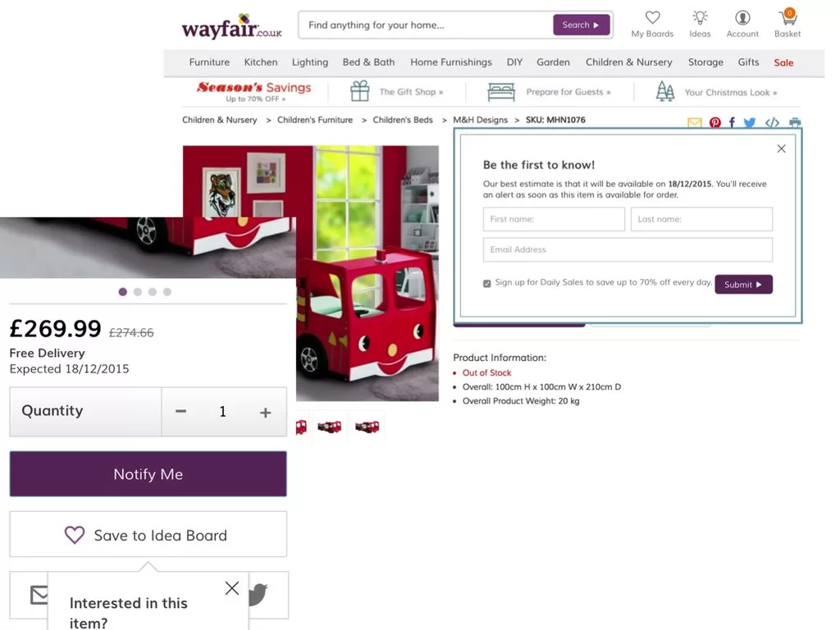Open the Garden menu
Screen dimensions: 840x630
coord(554,62)
